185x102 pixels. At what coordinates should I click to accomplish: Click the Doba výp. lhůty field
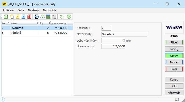point(113,40)
